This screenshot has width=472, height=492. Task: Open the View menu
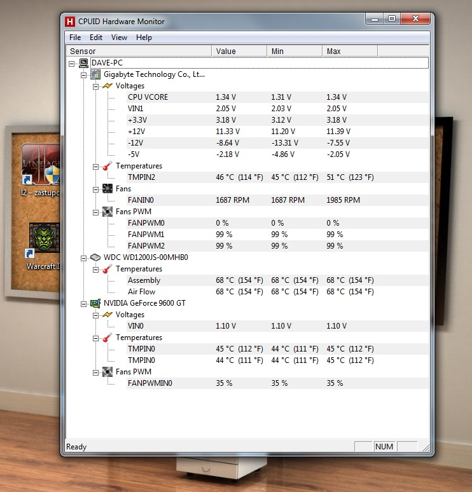tap(119, 38)
